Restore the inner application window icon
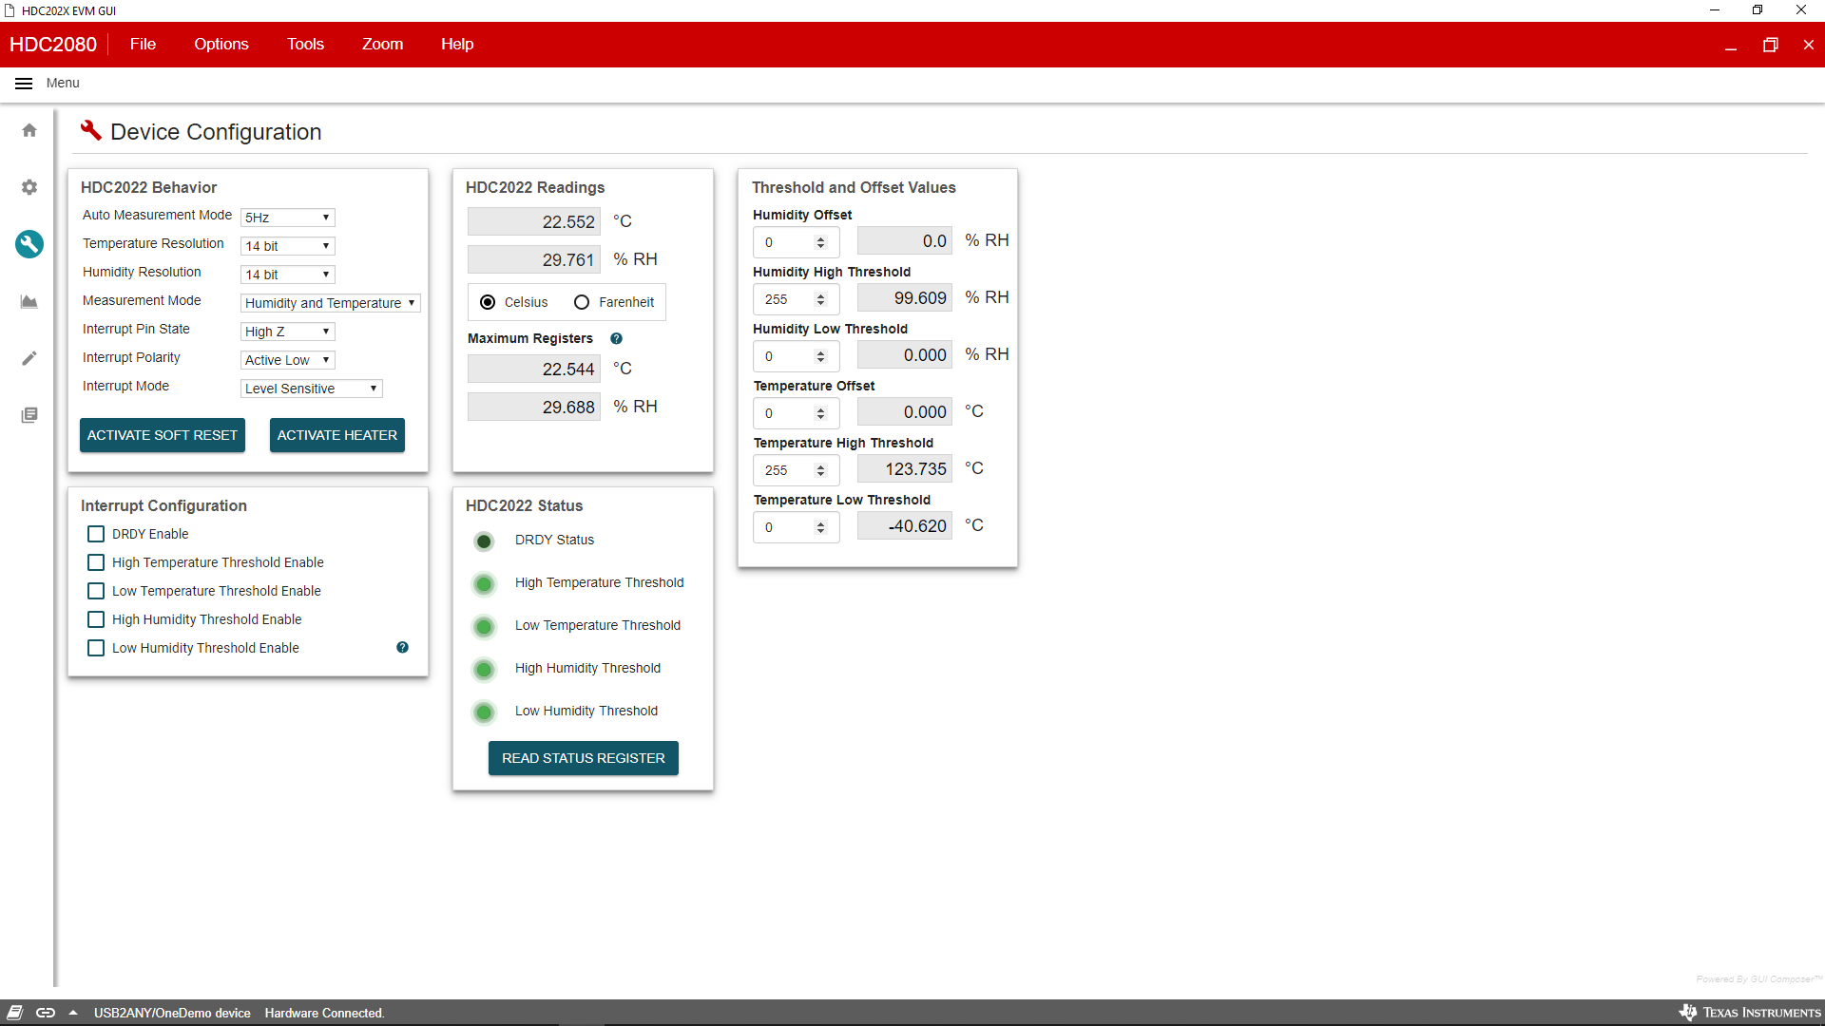The width and height of the screenshot is (1825, 1026). point(1770,45)
